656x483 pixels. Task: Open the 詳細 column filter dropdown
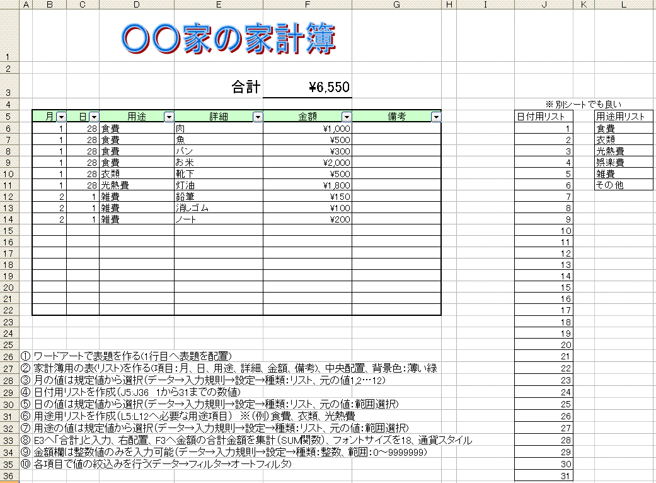click(x=258, y=117)
